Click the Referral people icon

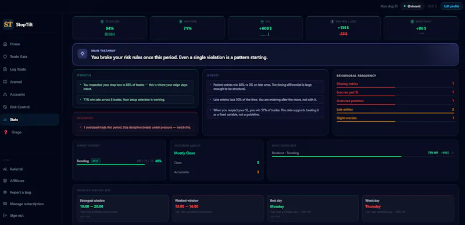coord(5,169)
